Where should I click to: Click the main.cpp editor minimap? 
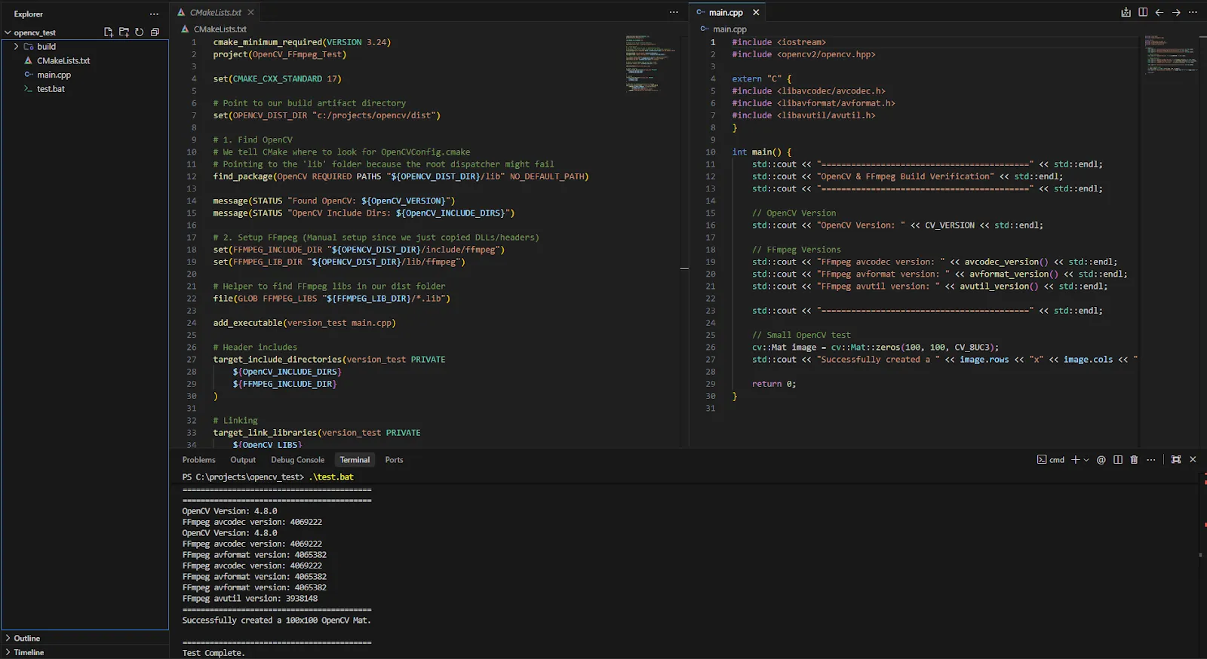point(1171,54)
